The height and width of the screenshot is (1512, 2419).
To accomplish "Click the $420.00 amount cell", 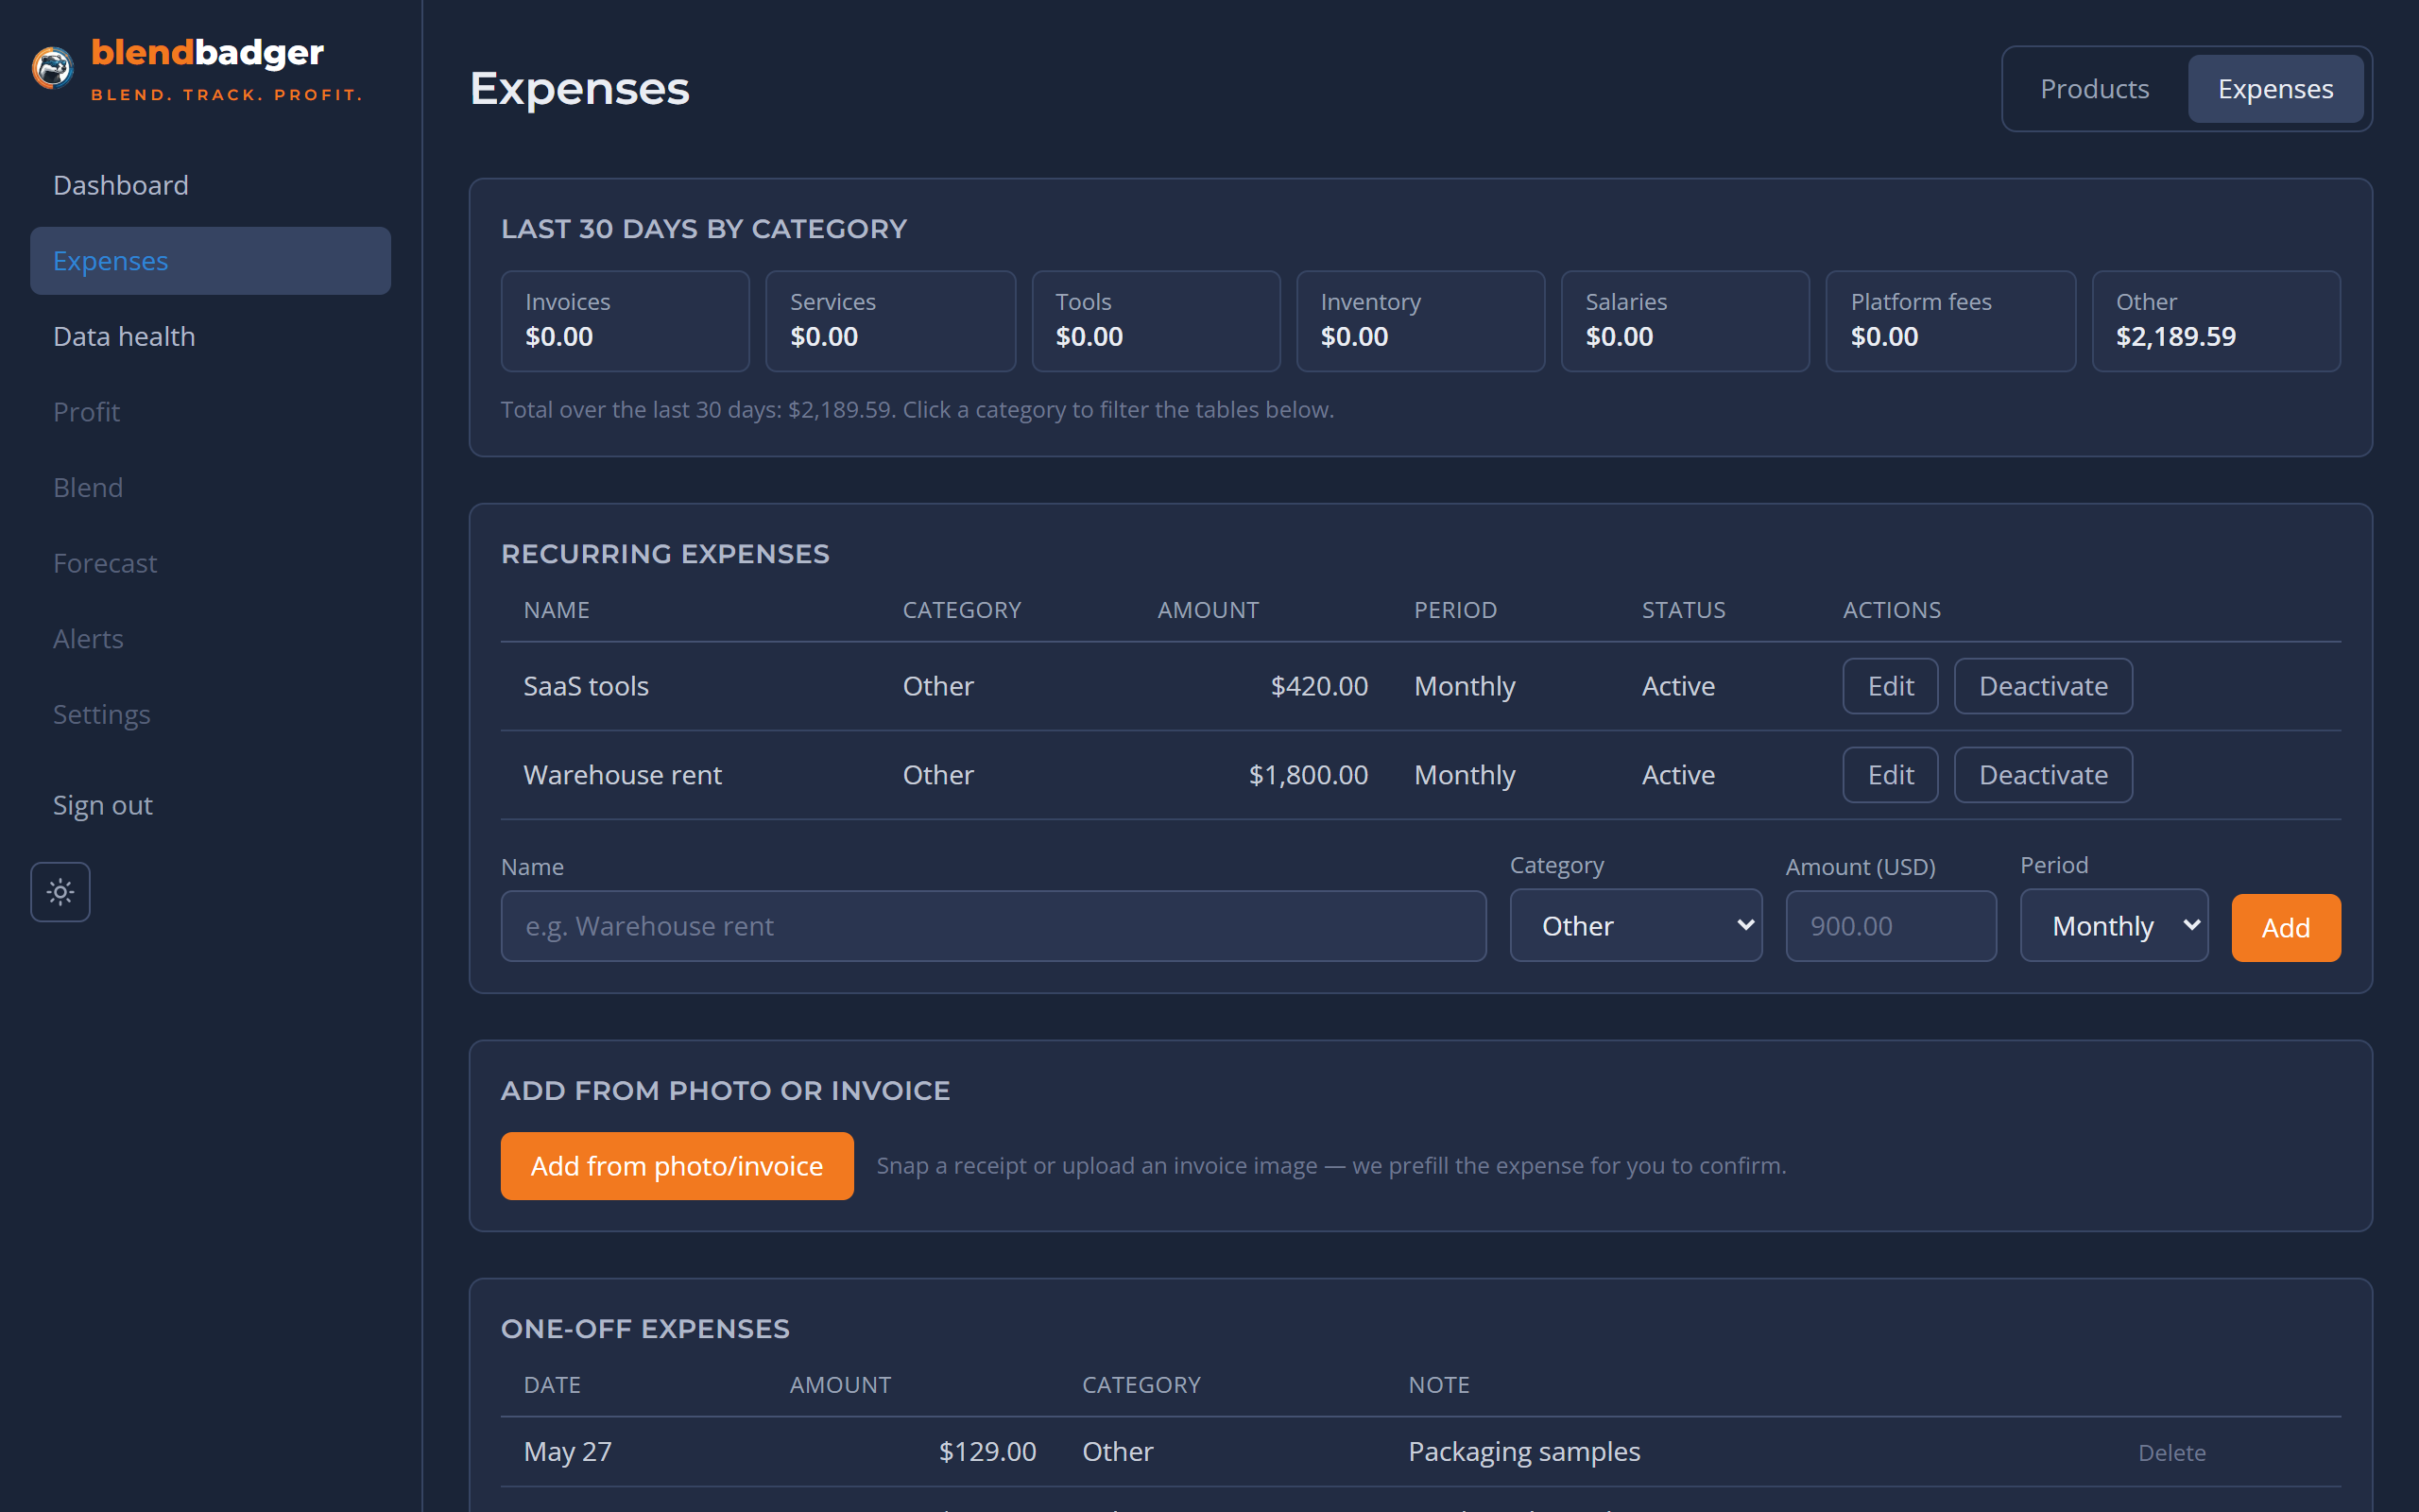I will tap(1318, 686).
